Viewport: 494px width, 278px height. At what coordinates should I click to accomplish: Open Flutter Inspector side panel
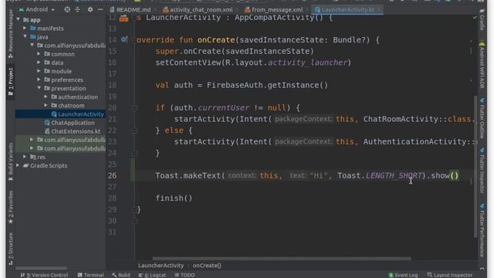click(482, 171)
